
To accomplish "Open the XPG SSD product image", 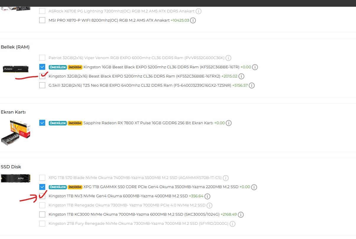I will pos(15,178).
